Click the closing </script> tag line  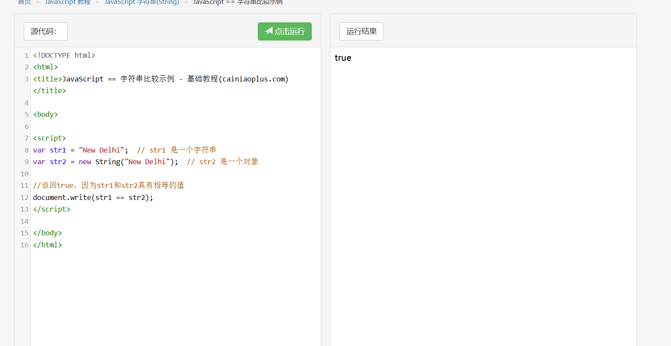[x=52, y=209]
